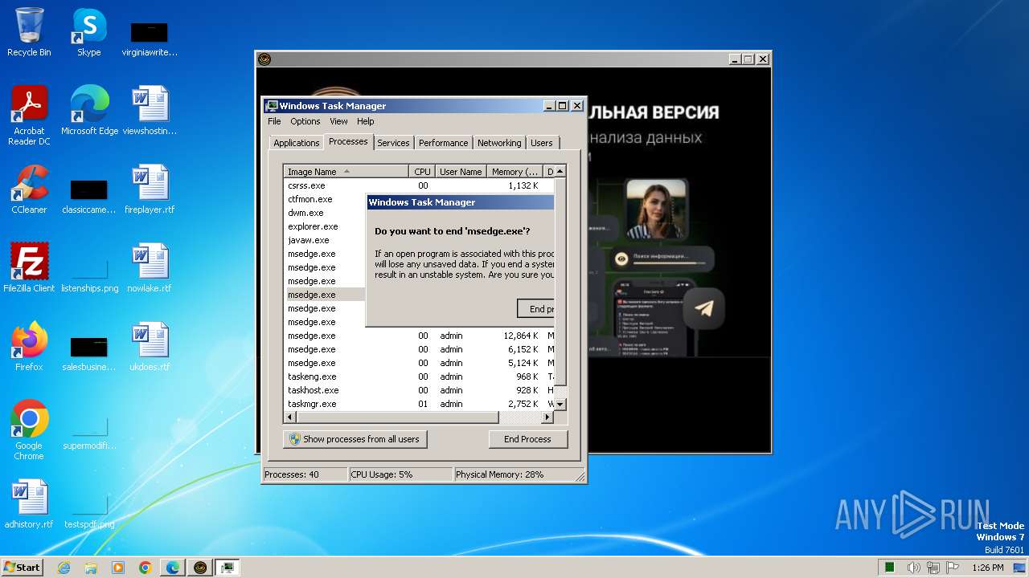Open Windows Media Player taskbar icon

(x=118, y=568)
